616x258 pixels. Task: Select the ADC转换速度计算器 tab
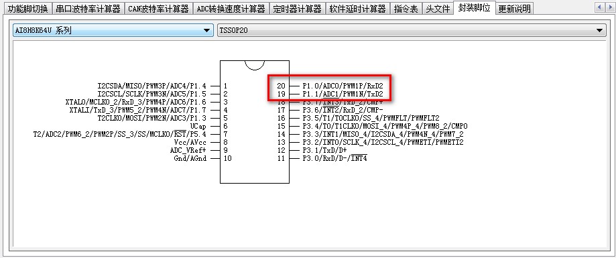tap(231, 9)
